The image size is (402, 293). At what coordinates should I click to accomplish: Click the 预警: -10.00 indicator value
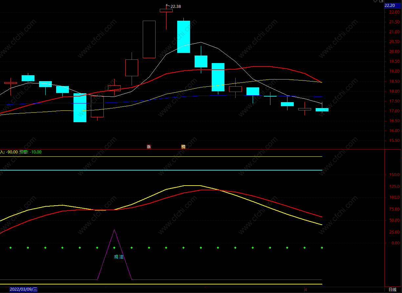[30, 152]
